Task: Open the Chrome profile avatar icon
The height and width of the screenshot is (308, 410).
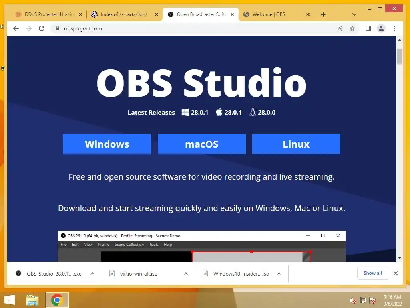Action: (x=381, y=28)
